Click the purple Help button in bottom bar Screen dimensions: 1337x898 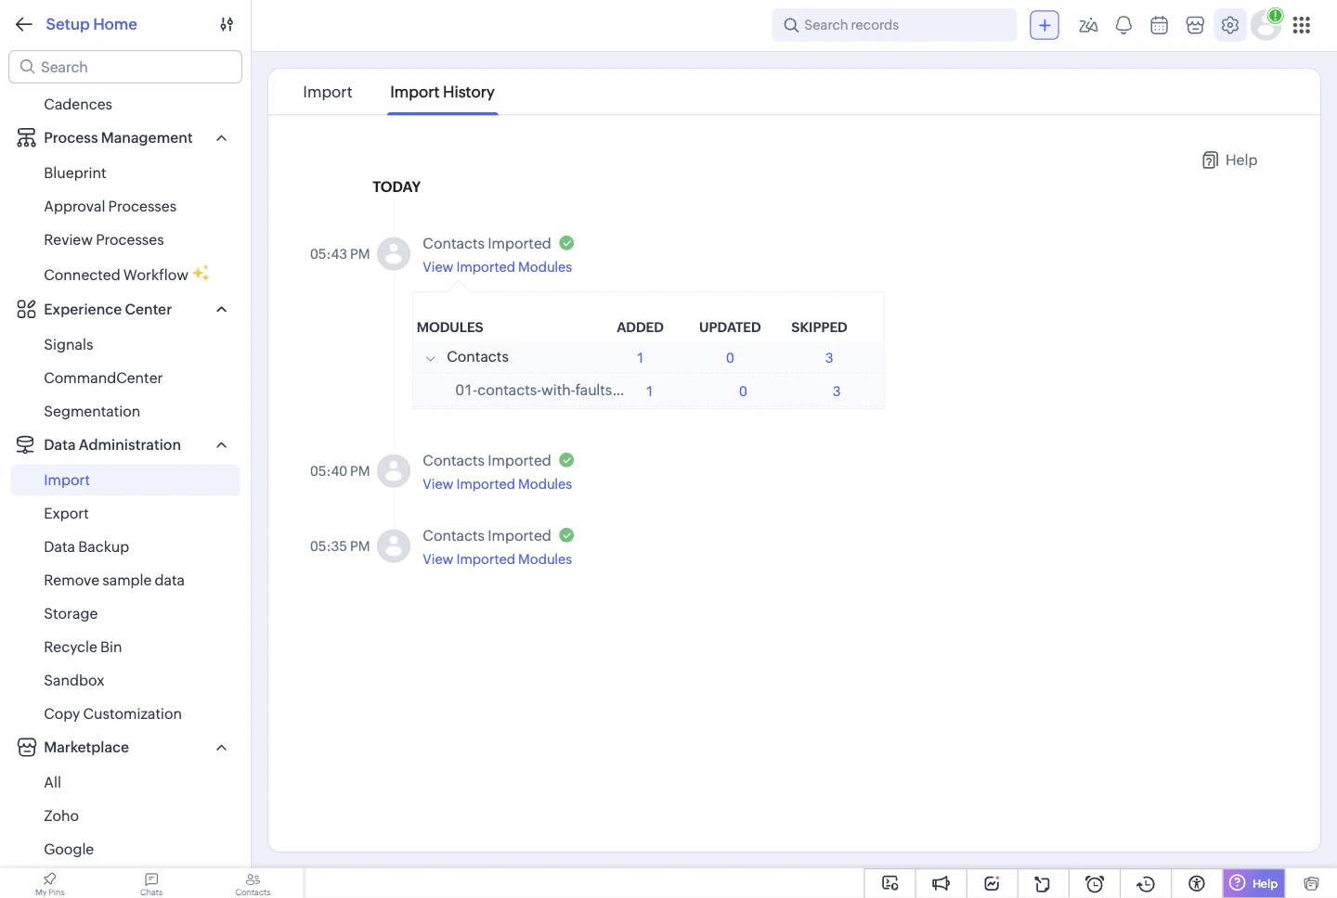[x=1253, y=883]
